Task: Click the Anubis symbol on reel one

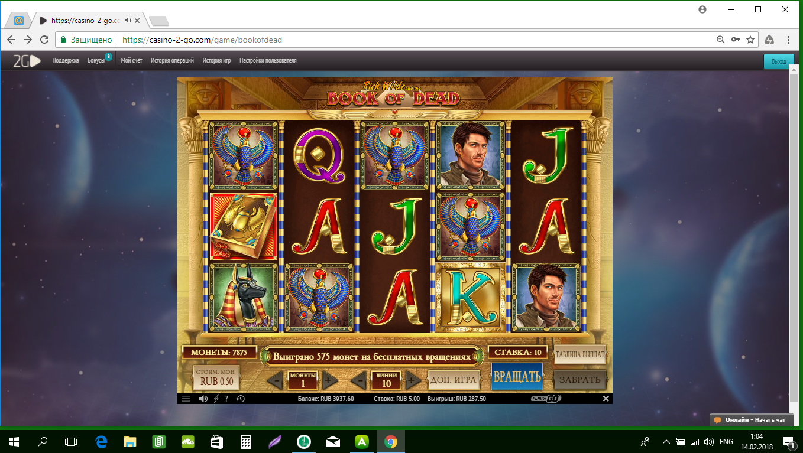Action: tap(244, 297)
